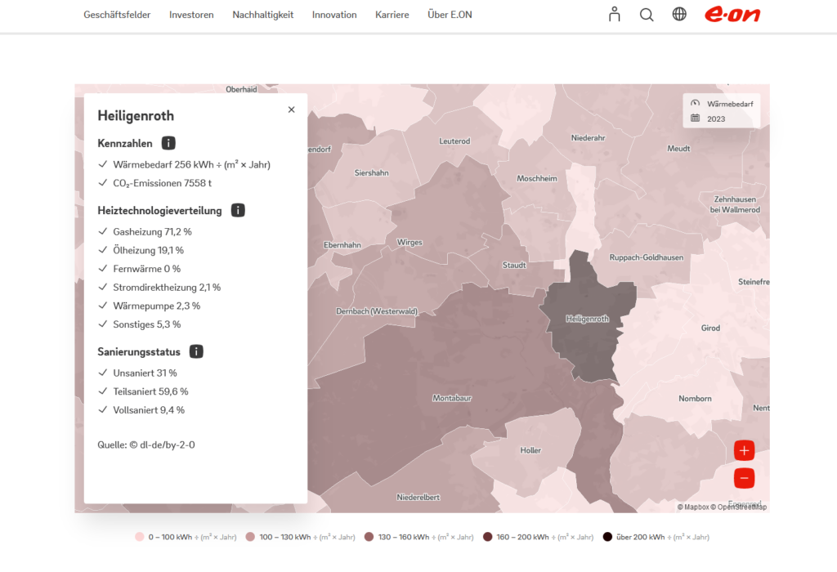
Task: Zoom out of the map
Action: pyautogui.click(x=744, y=478)
